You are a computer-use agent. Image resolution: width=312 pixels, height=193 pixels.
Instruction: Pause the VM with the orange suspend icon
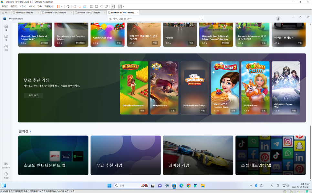click(x=58, y=6)
